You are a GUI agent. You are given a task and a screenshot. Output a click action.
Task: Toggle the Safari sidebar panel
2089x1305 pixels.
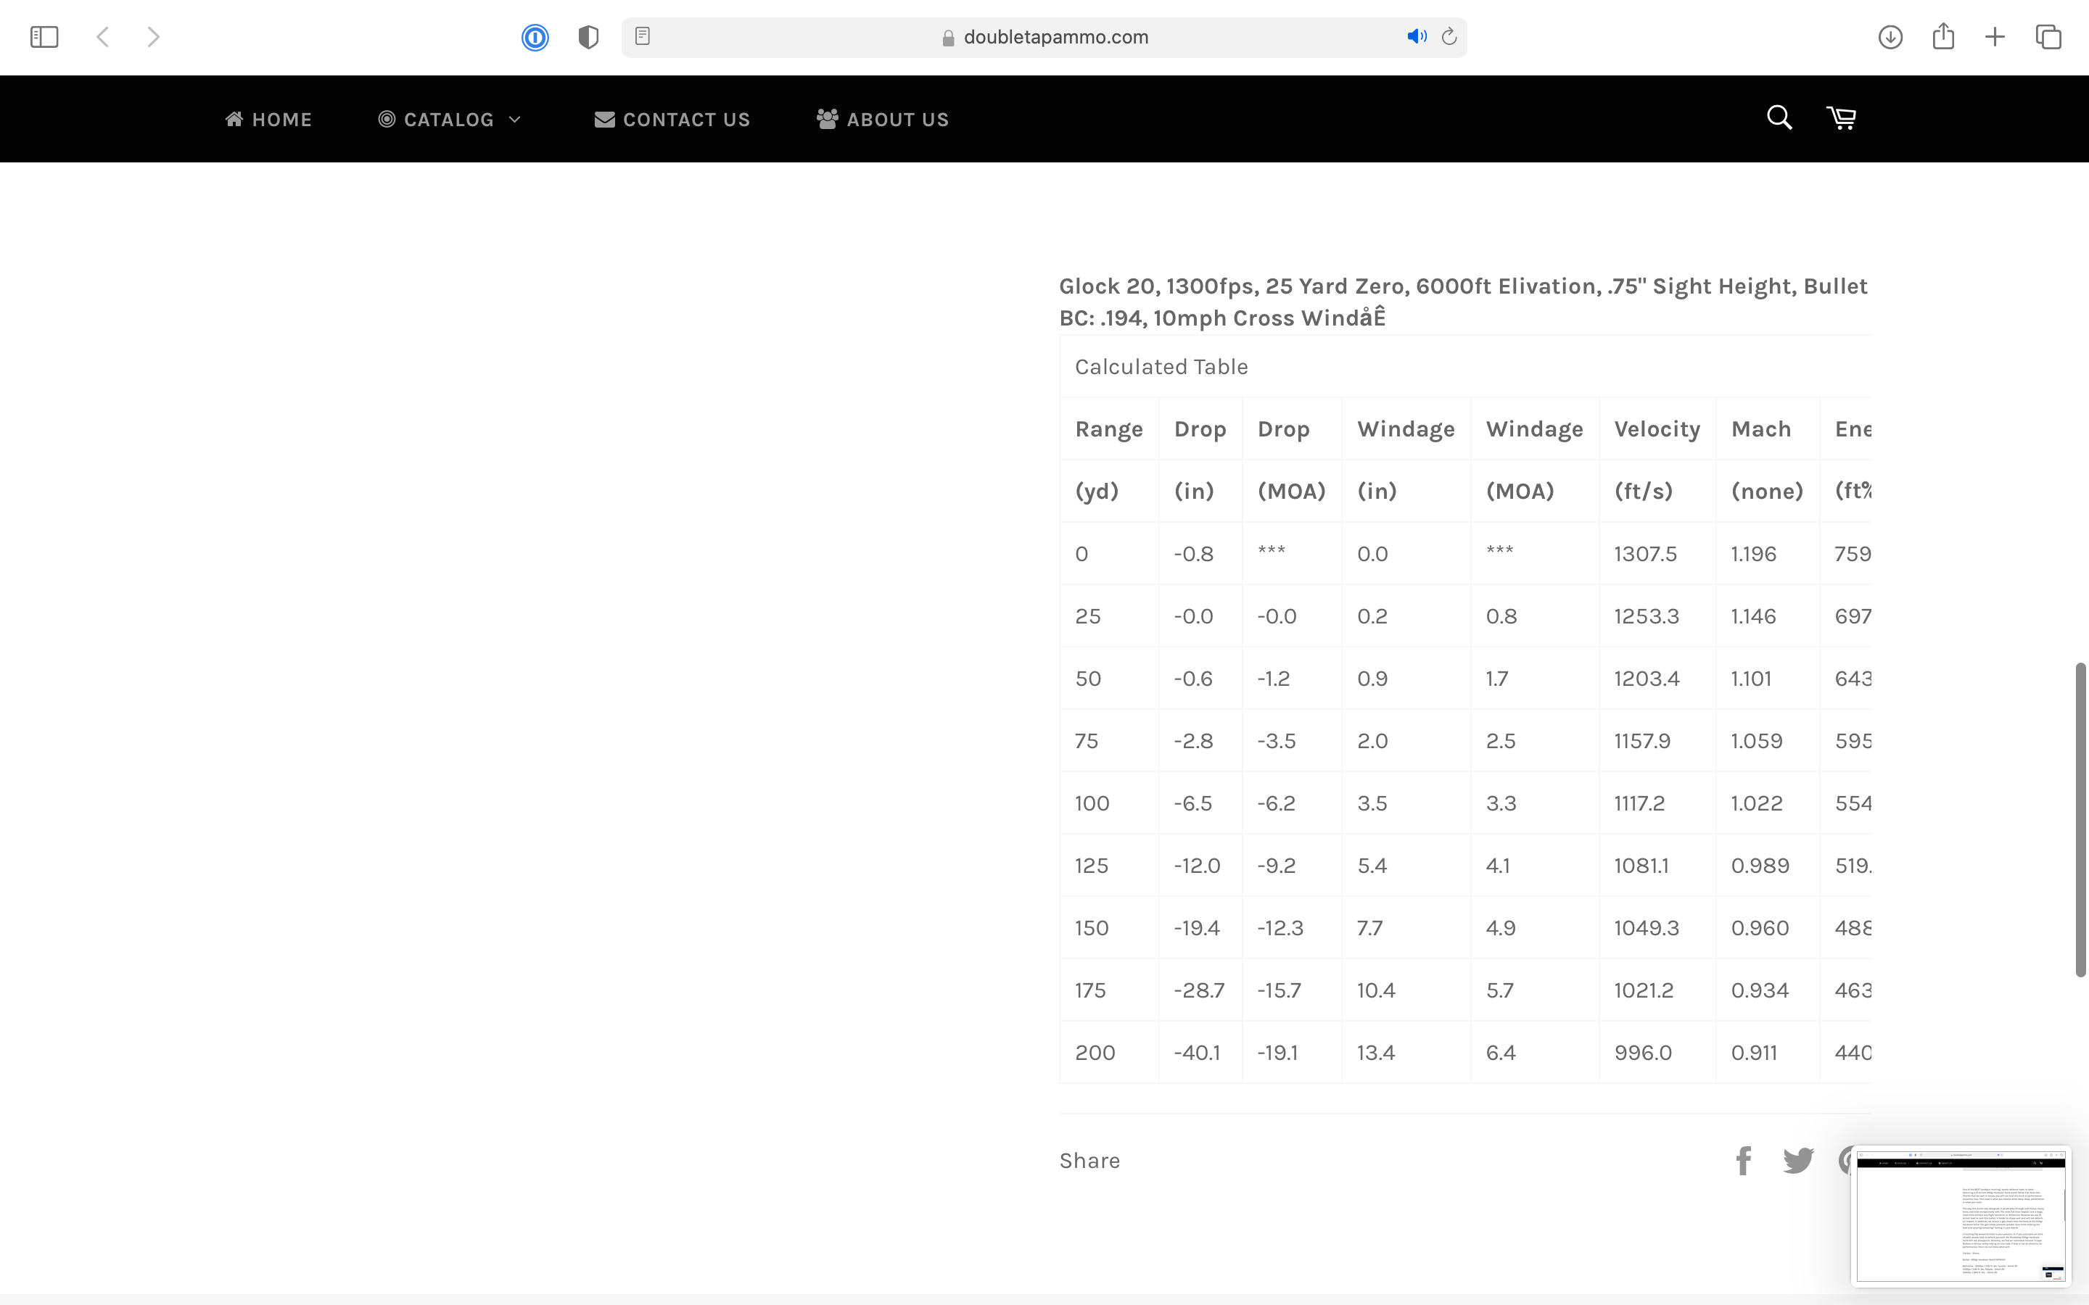(x=44, y=36)
